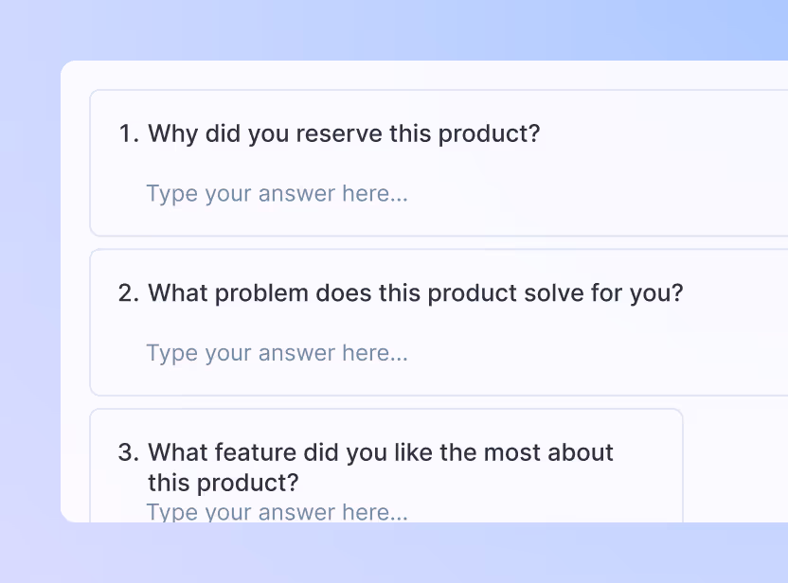Click the answer placeholder under question 3
The width and height of the screenshot is (788, 583).
coord(277,512)
